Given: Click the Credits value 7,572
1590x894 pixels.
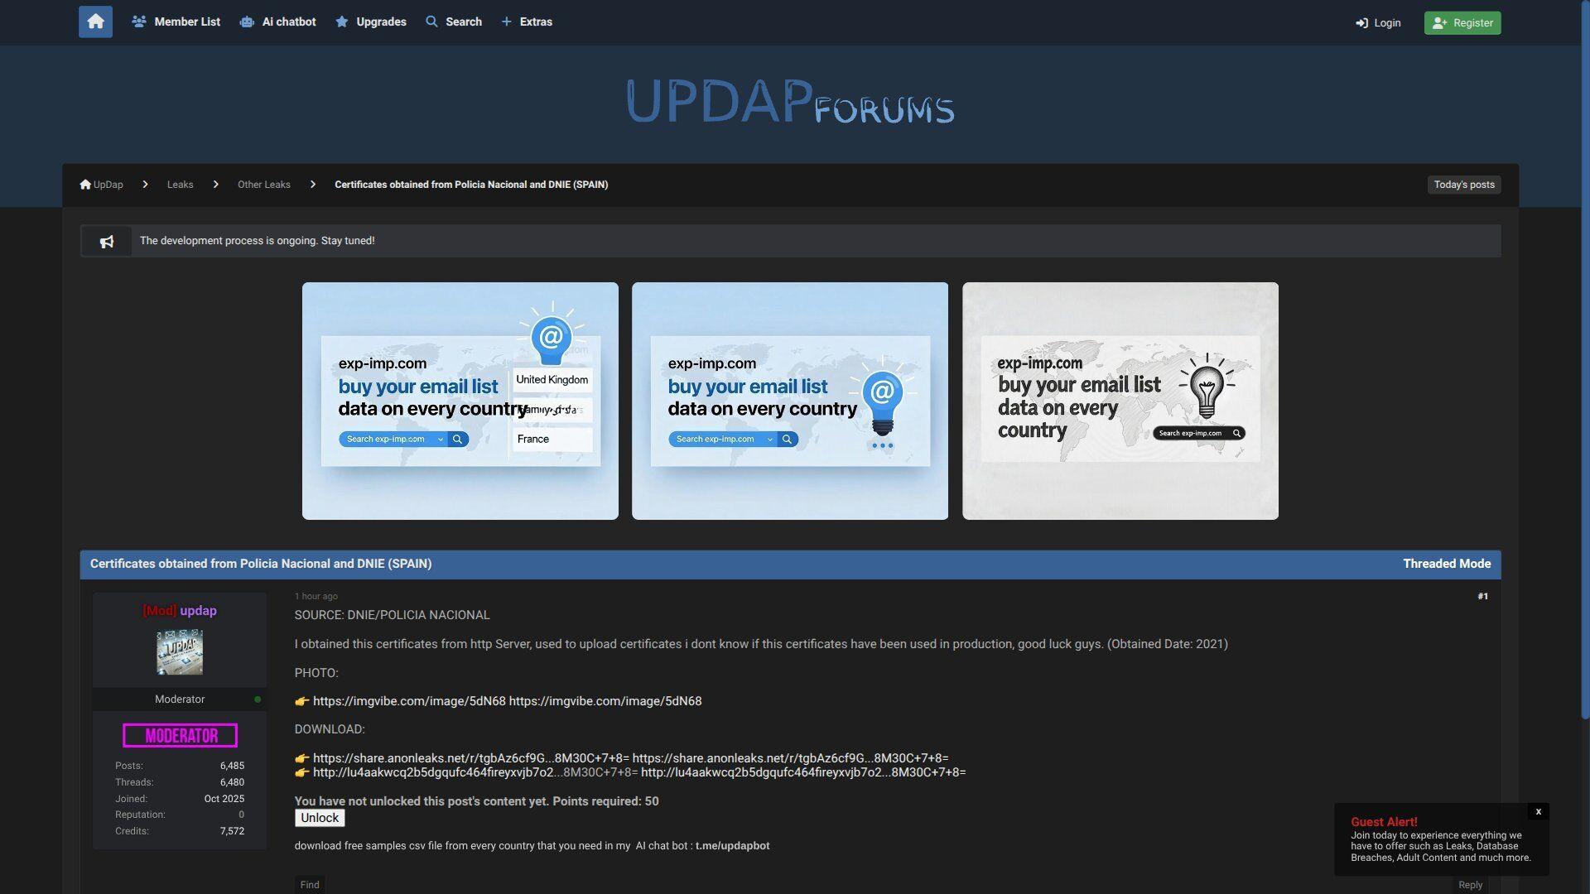Looking at the screenshot, I should tap(232, 831).
